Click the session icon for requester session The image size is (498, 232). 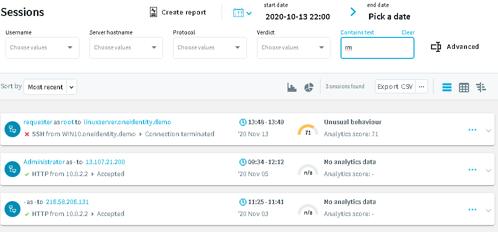[12, 129]
